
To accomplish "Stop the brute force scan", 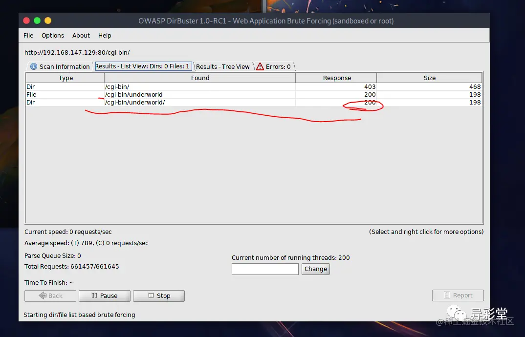I will coord(159,296).
